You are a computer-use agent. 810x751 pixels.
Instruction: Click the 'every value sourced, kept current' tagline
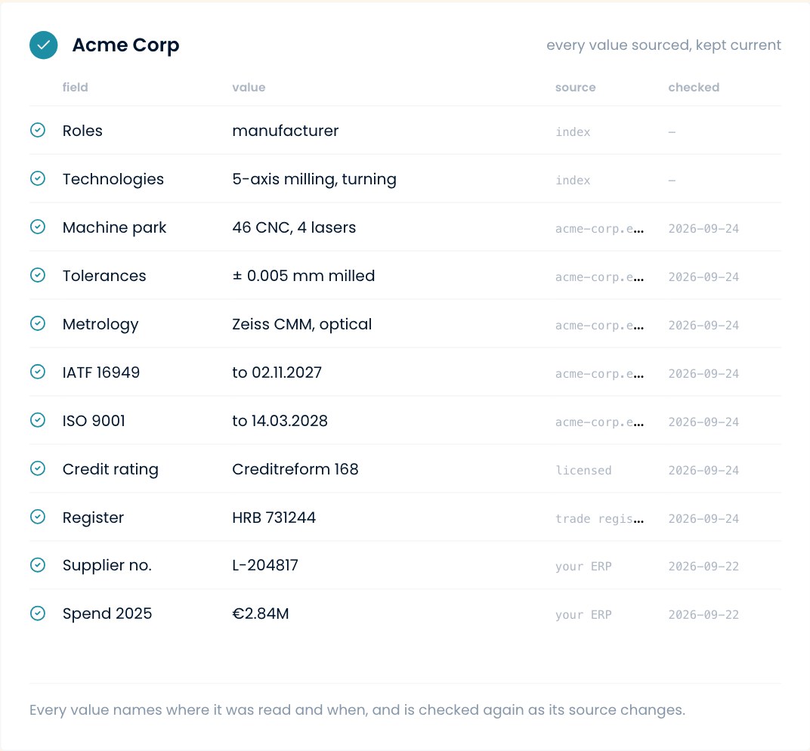click(664, 45)
